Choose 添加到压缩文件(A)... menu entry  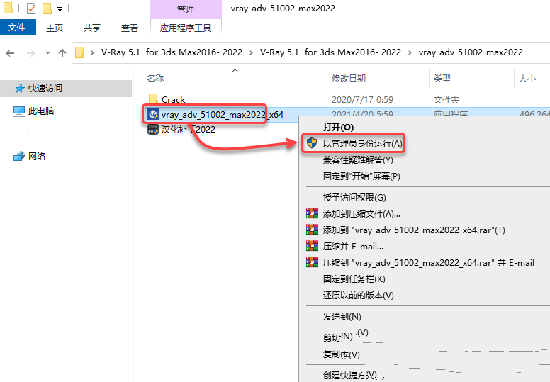pyautogui.click(x=361, y=213)
